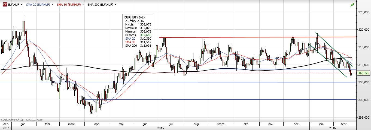Click the SMA 200 311,991 row in the info box
Screen dimensions: 371x130
tap(138, 46)
